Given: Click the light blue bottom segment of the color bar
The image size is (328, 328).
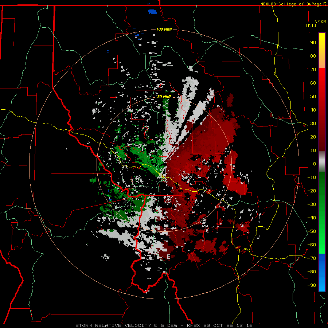Looking at the screenshot, I should [x=322, y=284].
